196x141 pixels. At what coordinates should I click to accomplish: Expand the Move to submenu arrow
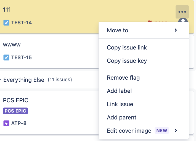[x=176, y=30]
